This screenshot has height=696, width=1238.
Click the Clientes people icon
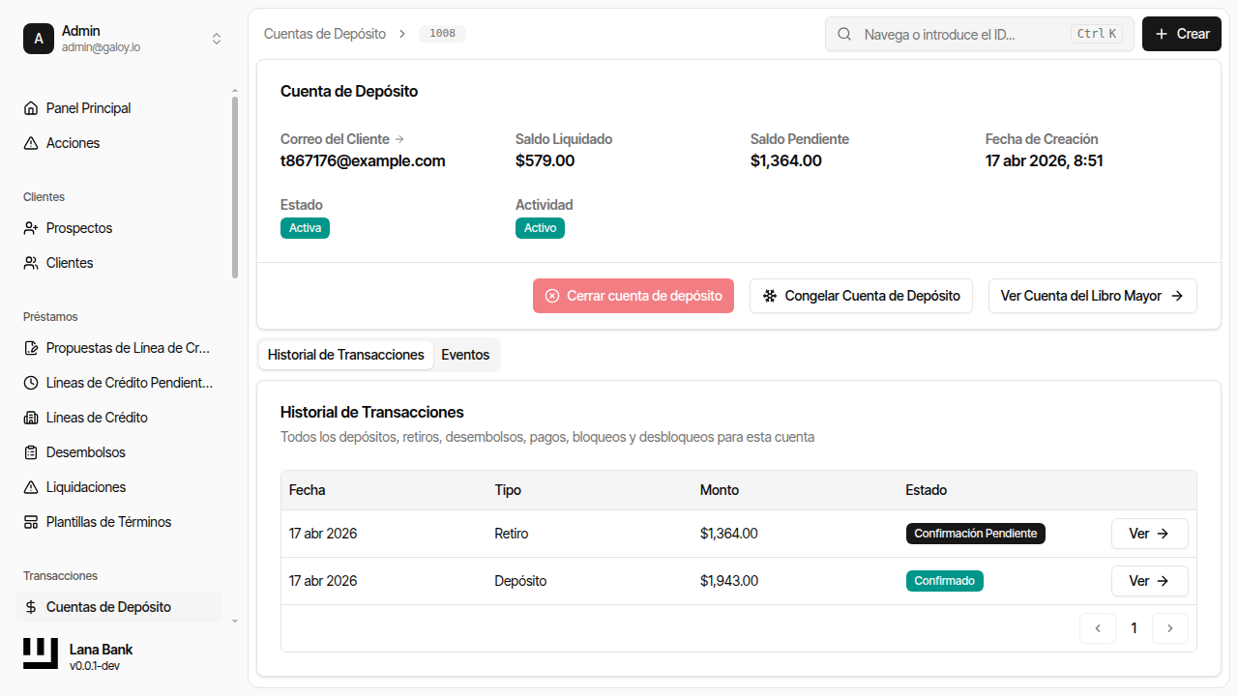coord(31,263)
